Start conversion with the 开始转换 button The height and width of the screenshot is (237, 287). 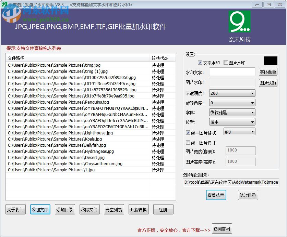coord(139,209)
